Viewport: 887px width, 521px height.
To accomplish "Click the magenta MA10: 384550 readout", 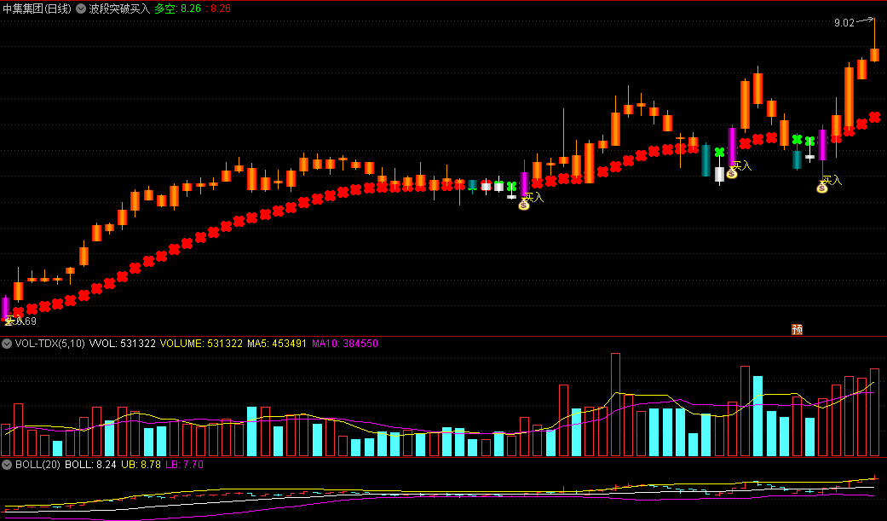I will click(x=345, y=343).
